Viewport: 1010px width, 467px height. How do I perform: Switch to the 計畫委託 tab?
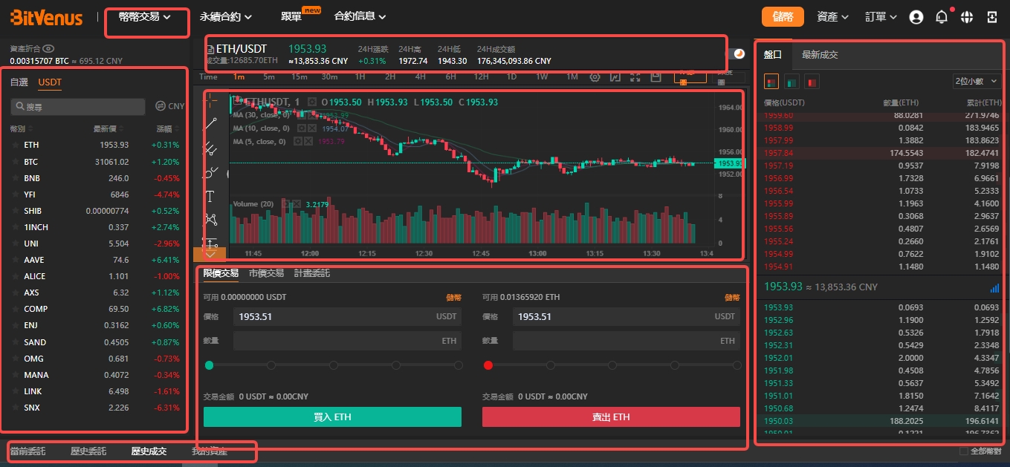pos(312,273)
